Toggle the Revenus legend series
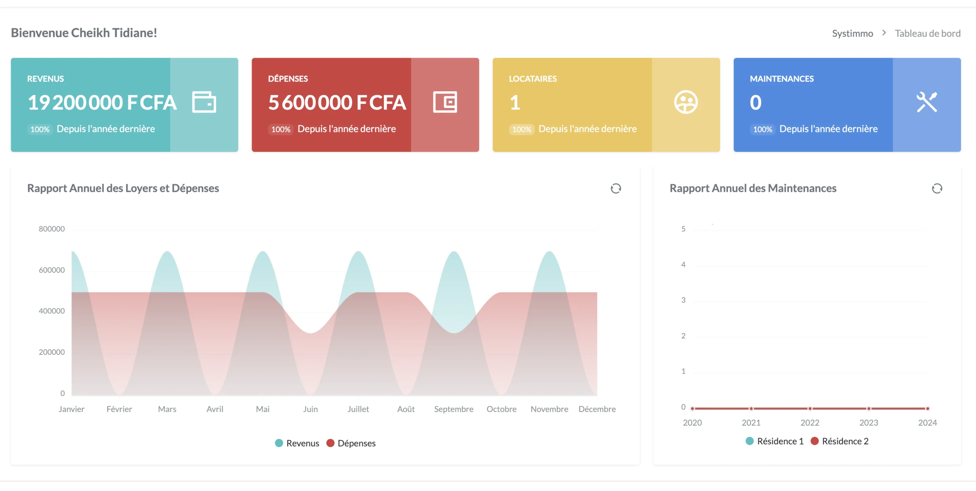Viewport: 976px width, 491px height. (297, 443)
